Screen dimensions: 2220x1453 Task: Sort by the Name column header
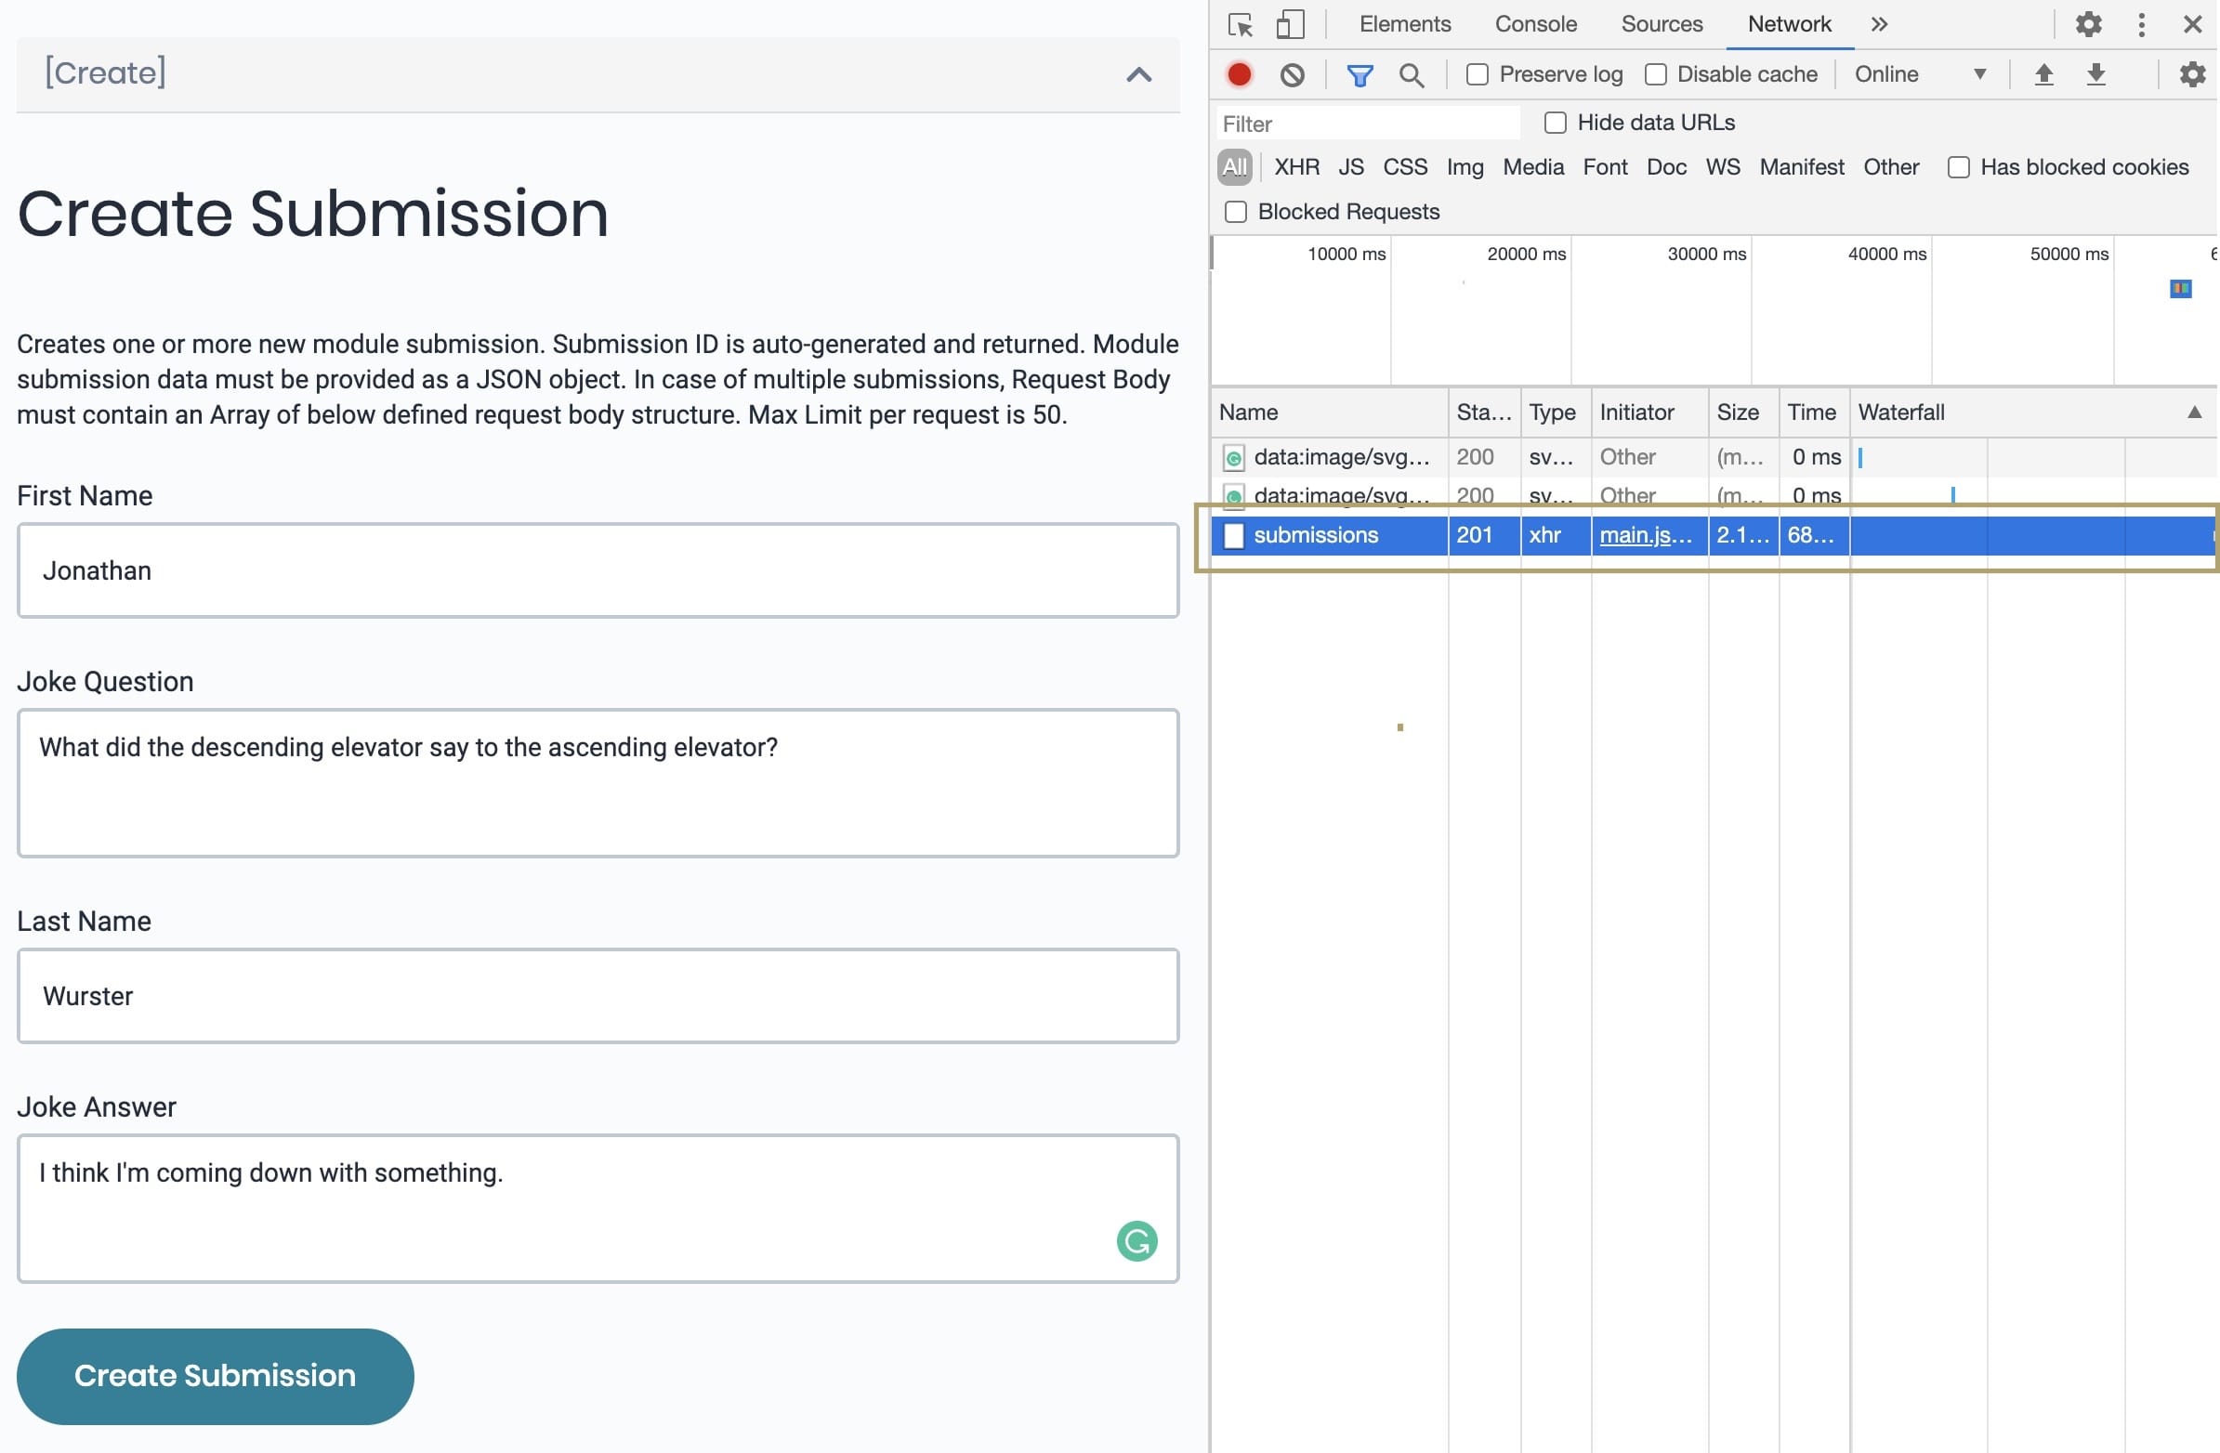pyautogui.click(x=1328, y=412)
